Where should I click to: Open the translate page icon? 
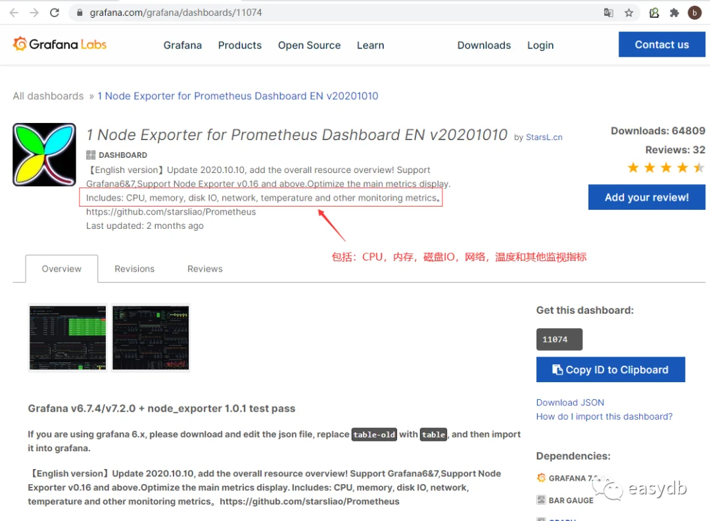pos(609,12)
